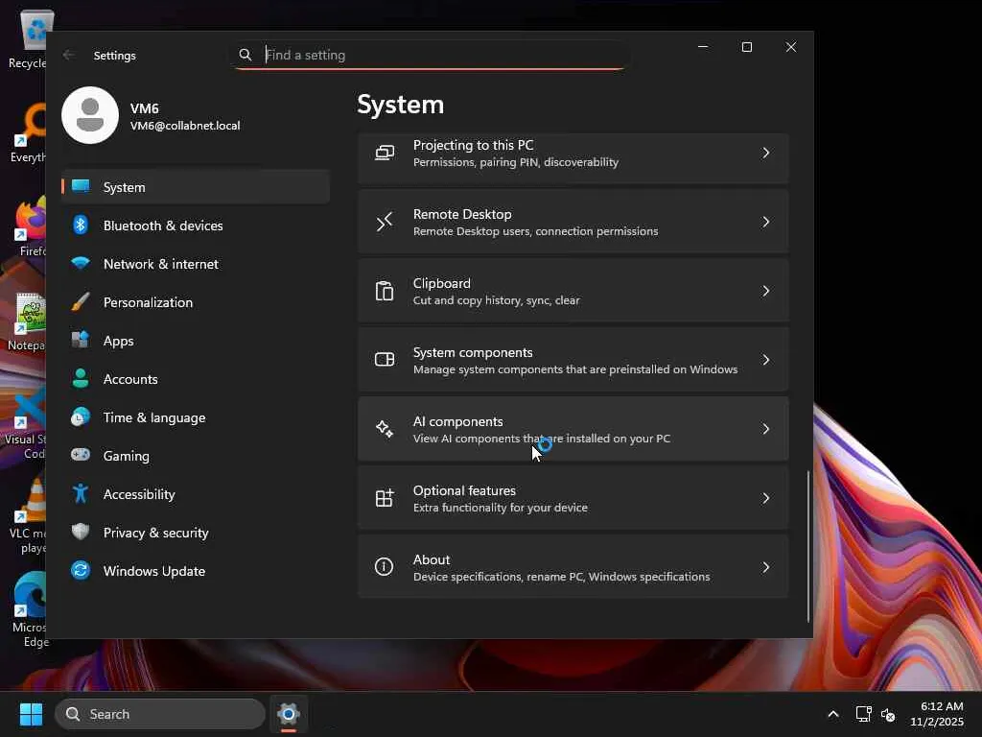Click the Firefox desktop shortcut
This screenshot has height=737, width=982.
coord(29,226)
